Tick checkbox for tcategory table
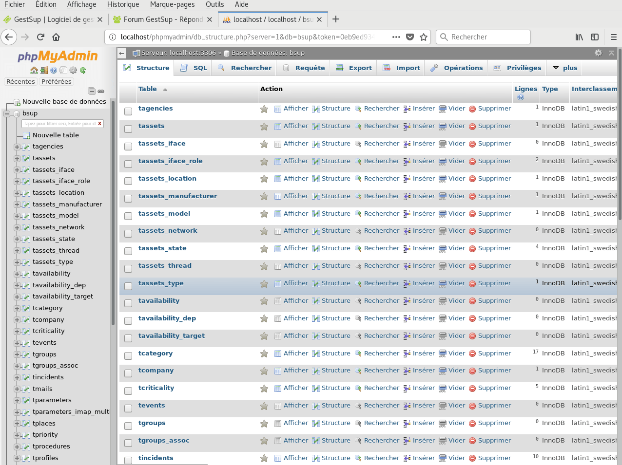The height and width of the screenshot is (465, 622). pyautogui.click(x=128, y=356)
